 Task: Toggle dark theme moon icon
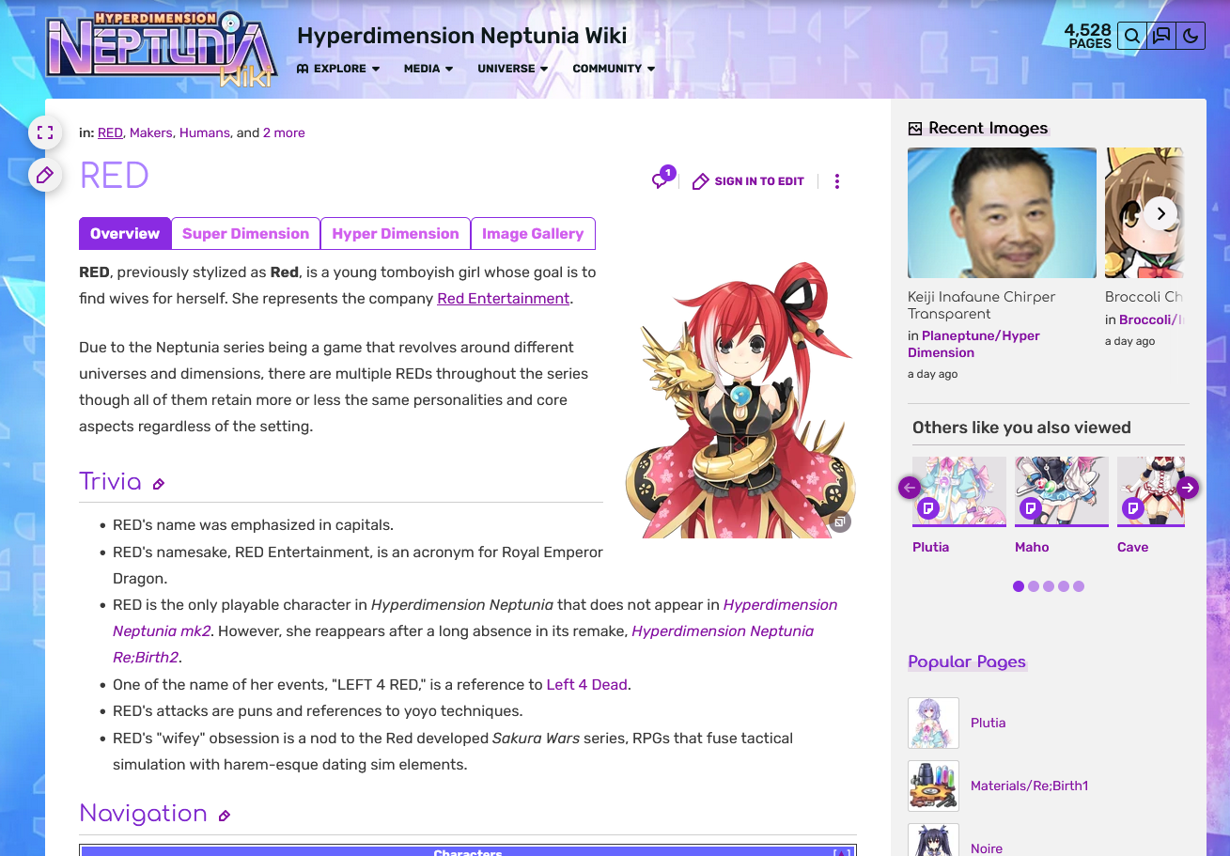pos(1191,37)
